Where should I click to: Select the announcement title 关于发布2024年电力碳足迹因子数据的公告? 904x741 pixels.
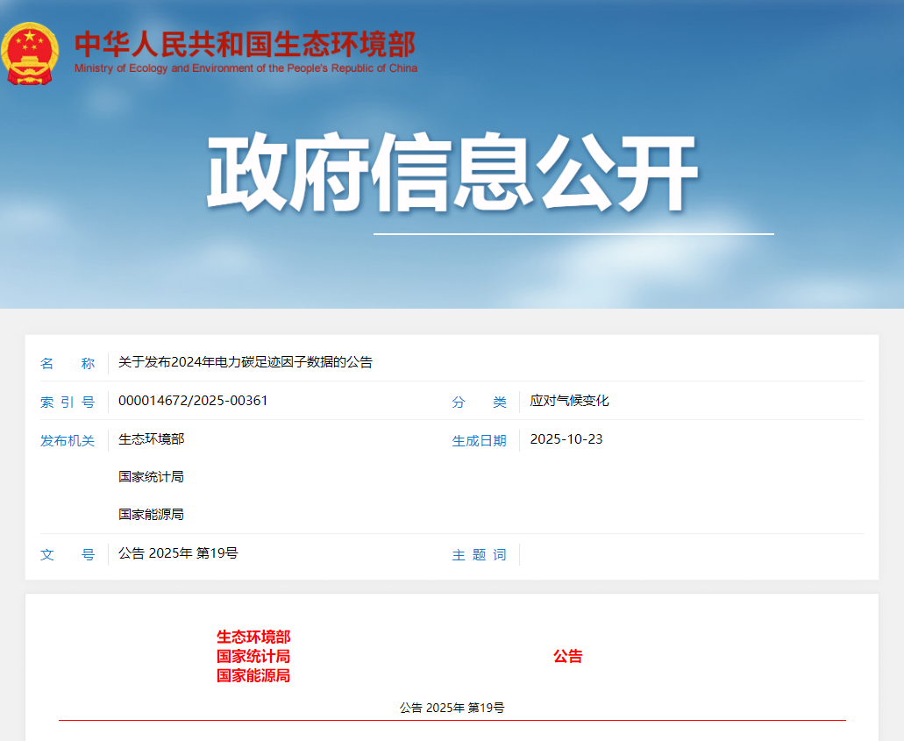tap(246, 362)
